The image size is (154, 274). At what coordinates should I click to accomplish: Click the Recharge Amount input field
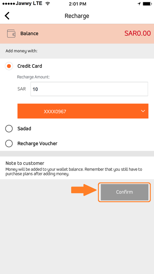(89, 89)
